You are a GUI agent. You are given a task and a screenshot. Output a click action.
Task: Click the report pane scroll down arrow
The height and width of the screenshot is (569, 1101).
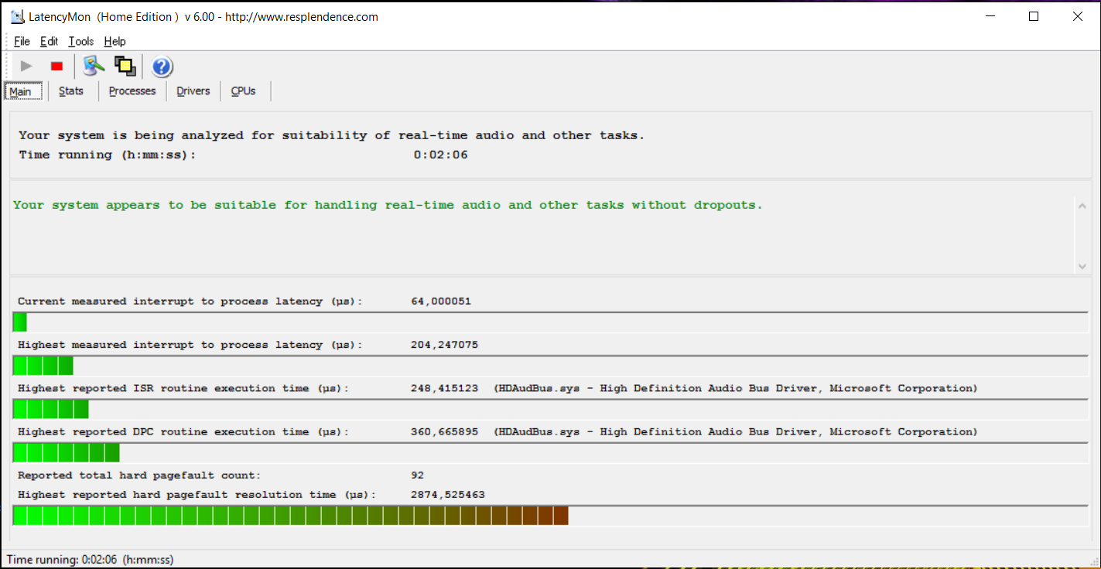pyautogui.click(x=1082, y=267)
